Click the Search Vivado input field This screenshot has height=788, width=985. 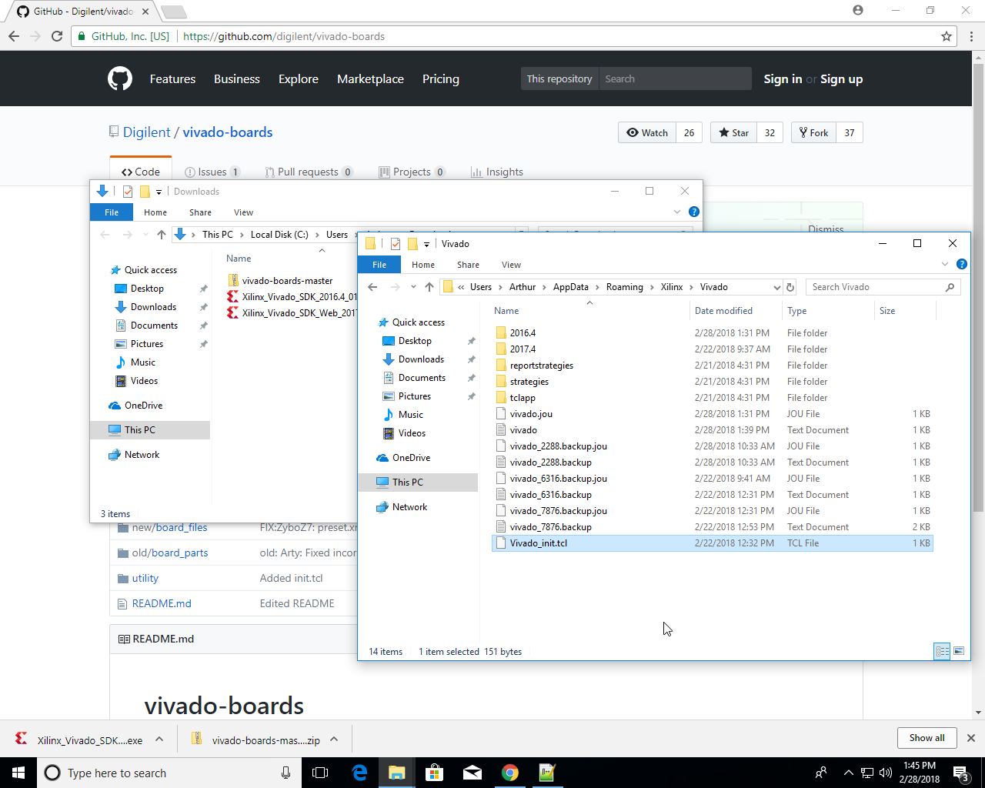coord(876,287)
